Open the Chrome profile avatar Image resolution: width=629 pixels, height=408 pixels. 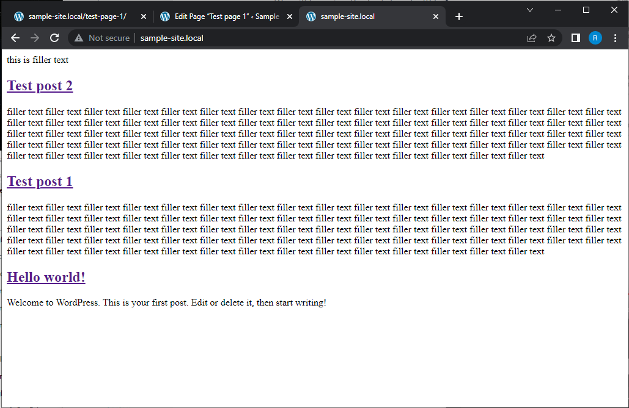[x=595, y=38]
